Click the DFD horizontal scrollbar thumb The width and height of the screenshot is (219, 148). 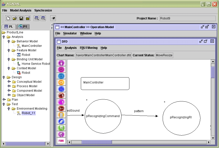[97, 142]
